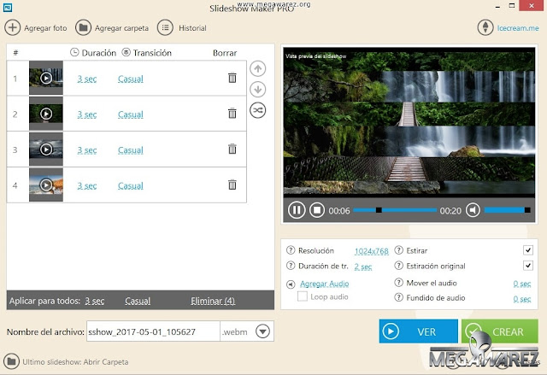This screenshot has width=547, height=375.
Task: Mute the preview with the speaker icon
Action: point(473,210)
